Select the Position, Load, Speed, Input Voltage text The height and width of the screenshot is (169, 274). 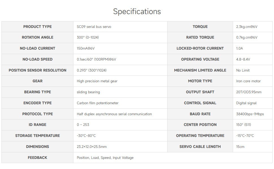[x=105, y=158]
